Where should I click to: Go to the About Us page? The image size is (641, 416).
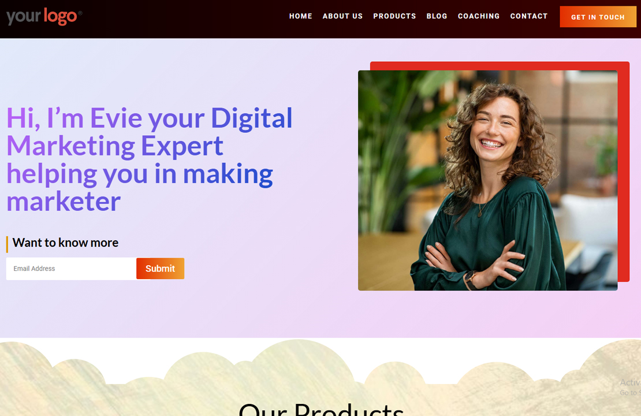click(342, 16)
